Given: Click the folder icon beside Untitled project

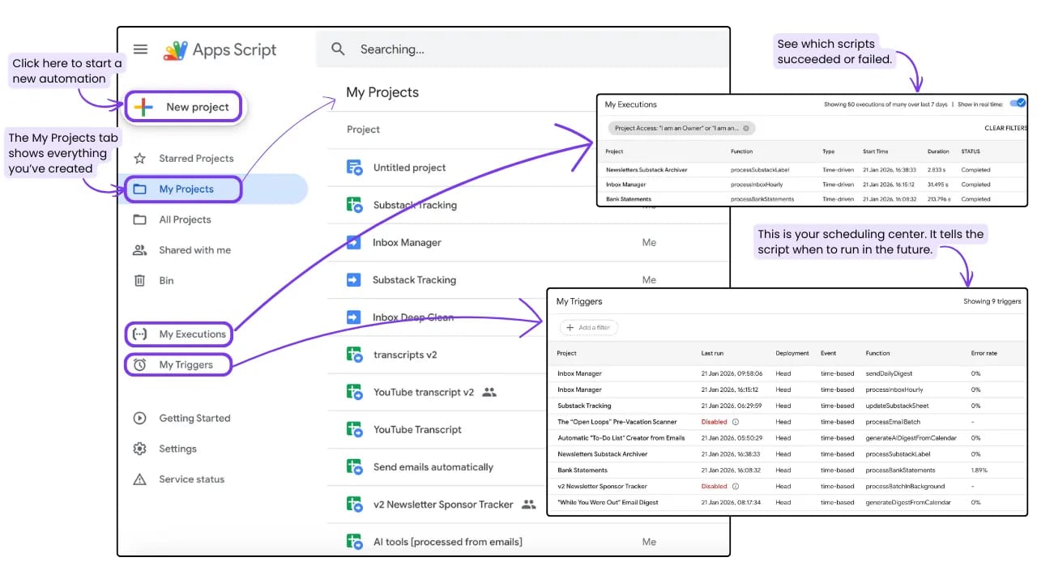Looking at the screenshot, I should click(354, 168).
